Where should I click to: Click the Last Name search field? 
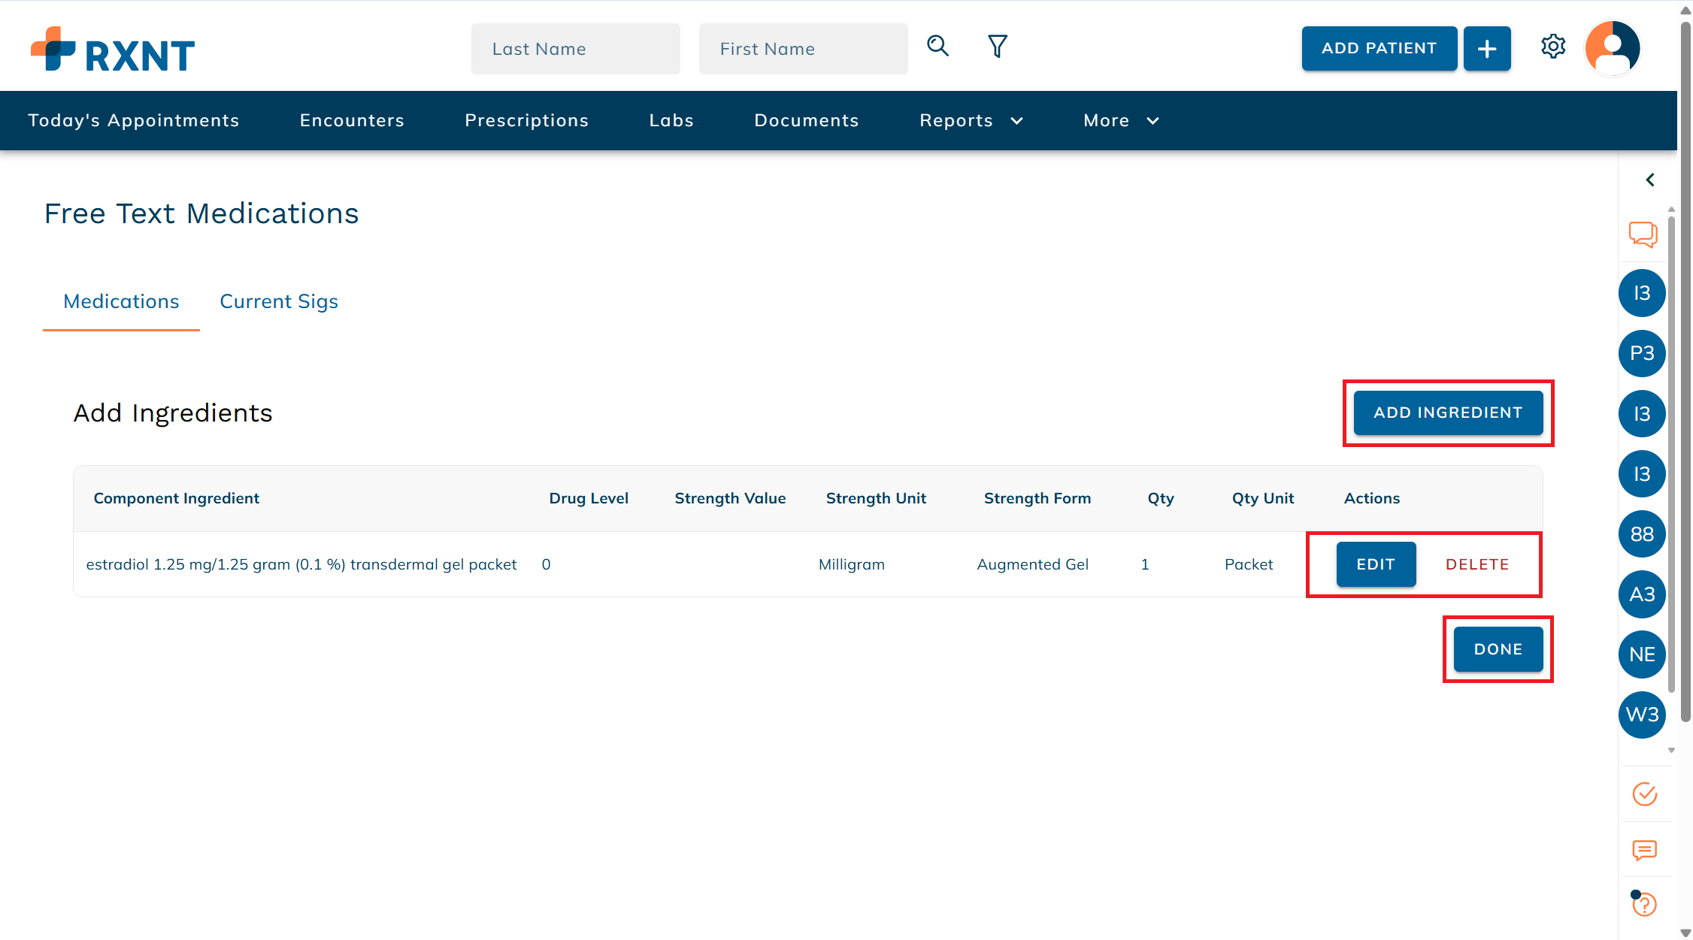click(575, 48)
